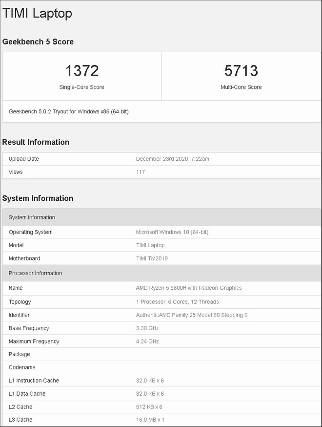Click the L1 Instruction Cache label
The image size is (322, 427).
click(x=34, y=381)
